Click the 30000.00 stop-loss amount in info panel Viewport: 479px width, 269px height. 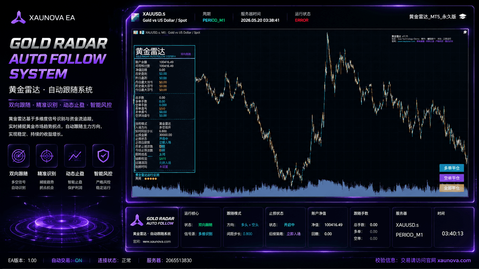pos(166,135)
